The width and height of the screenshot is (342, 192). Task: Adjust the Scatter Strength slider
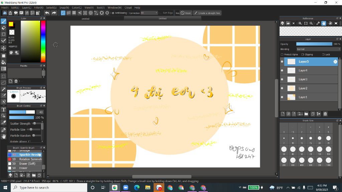[36, 123]
